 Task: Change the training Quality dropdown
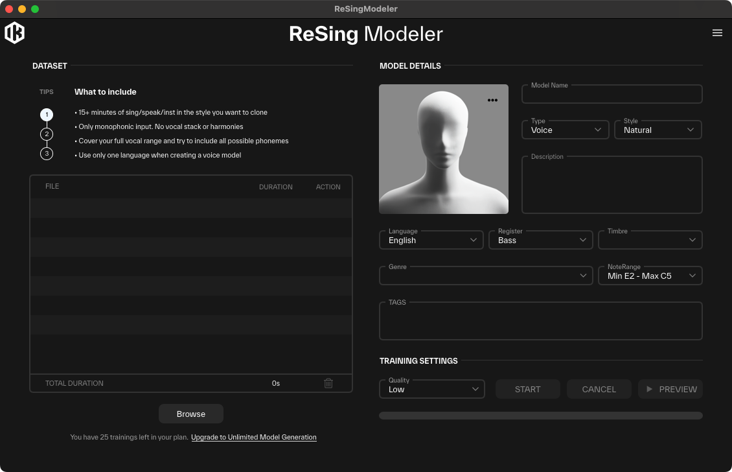[431, 389]
